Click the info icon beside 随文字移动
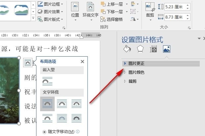 point(78,131)
